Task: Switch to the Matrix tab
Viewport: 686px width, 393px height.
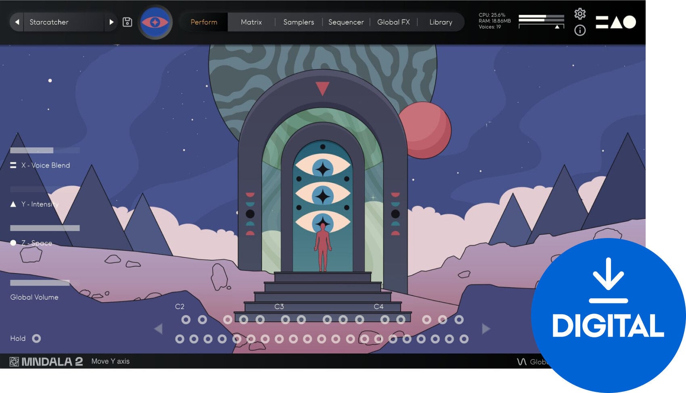Action: click(251, 22)
